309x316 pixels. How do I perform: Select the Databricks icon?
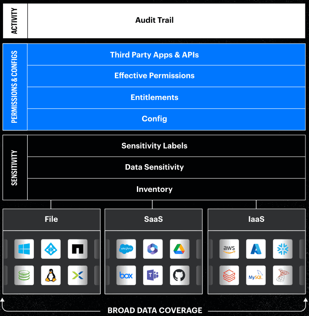point(229,276)
